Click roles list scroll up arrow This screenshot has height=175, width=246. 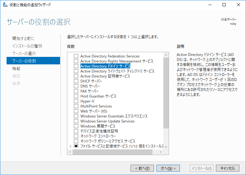click(x=166, y=55)
